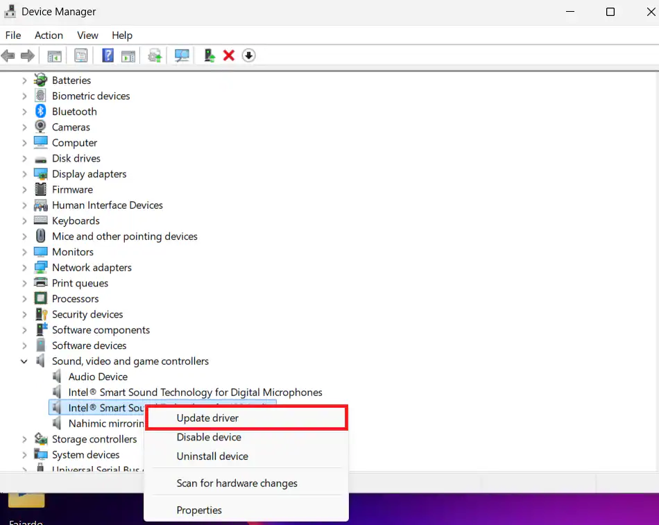Screen dimensions: 659x525
Task: Click the red X Uninstall device icon
Action: 229,55
